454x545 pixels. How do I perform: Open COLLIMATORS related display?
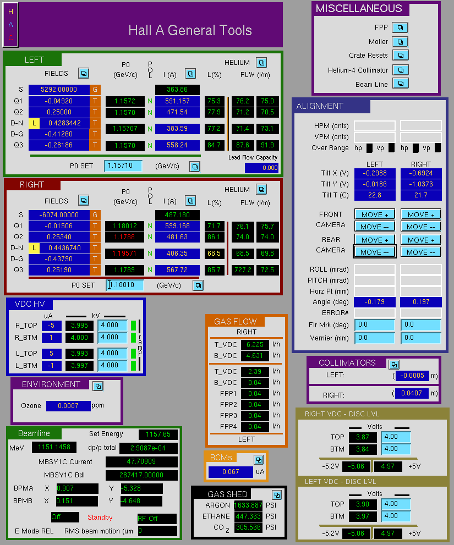point(394,365)
